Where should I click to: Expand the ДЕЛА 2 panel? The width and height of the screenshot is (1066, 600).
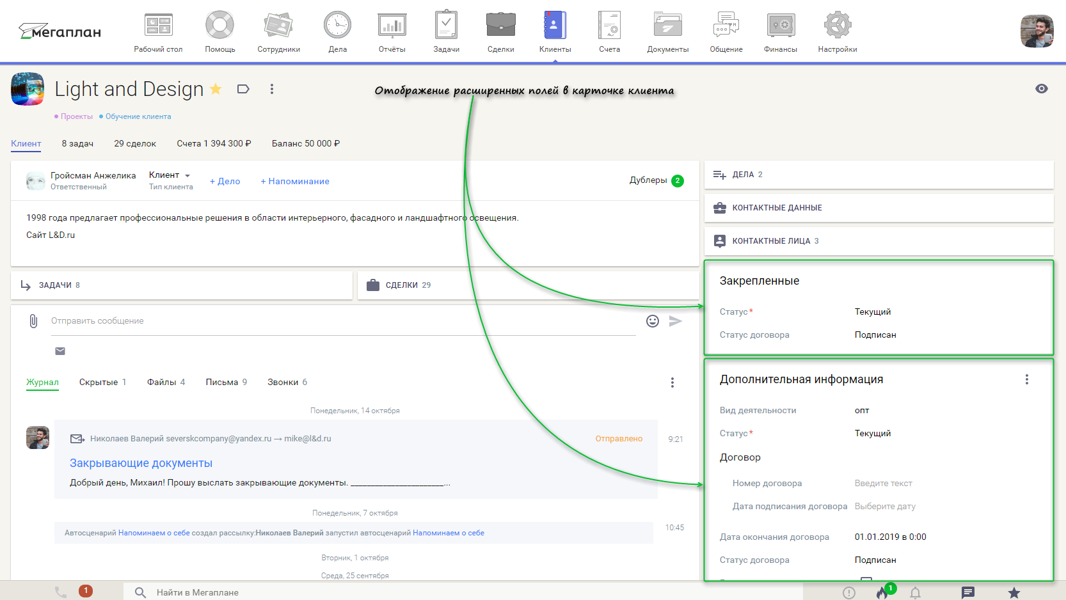pyautogui.click(x=879, y=175)
